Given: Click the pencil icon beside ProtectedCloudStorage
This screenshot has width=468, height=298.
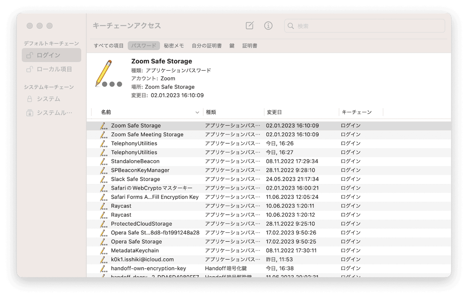Looking at the screenshot, I should pyautogui.click(x=103, y=224).
